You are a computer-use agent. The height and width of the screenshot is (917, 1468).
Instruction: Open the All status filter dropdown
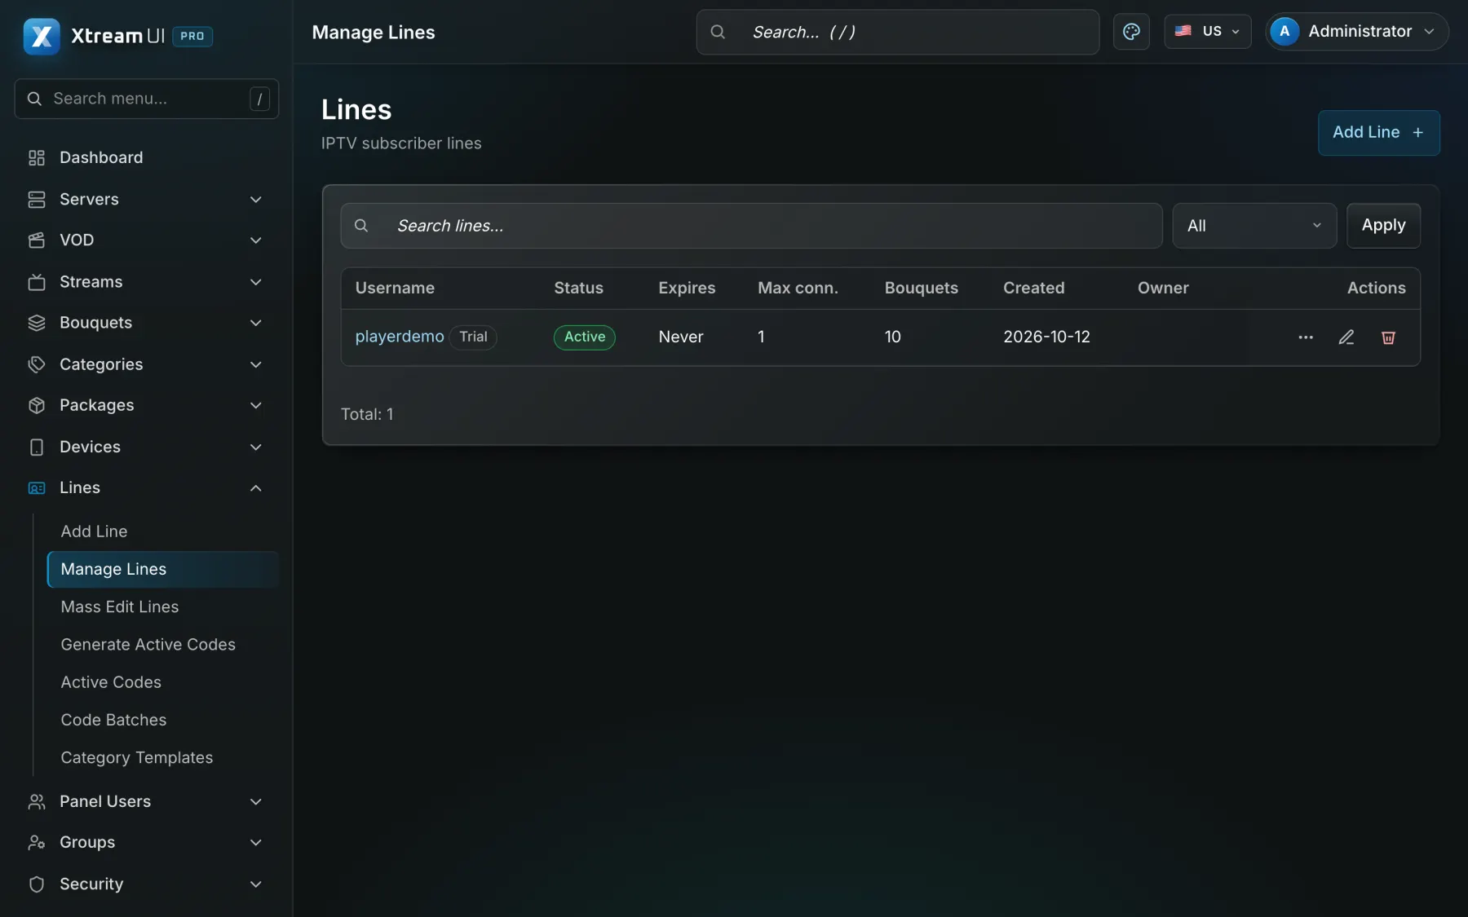tap(1254, 226)
